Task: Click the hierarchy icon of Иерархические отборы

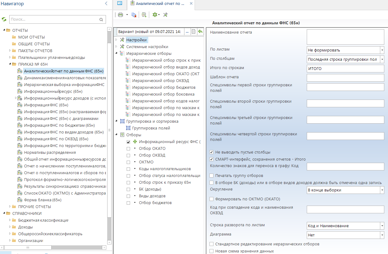Action: tap(122, 53)
